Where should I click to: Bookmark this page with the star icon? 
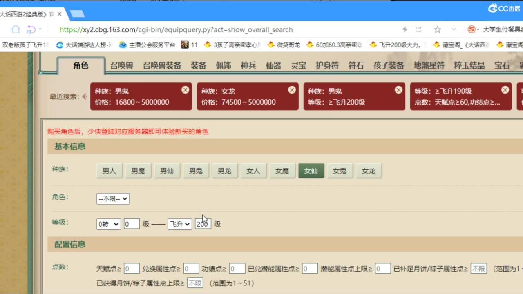pos(437,29)
